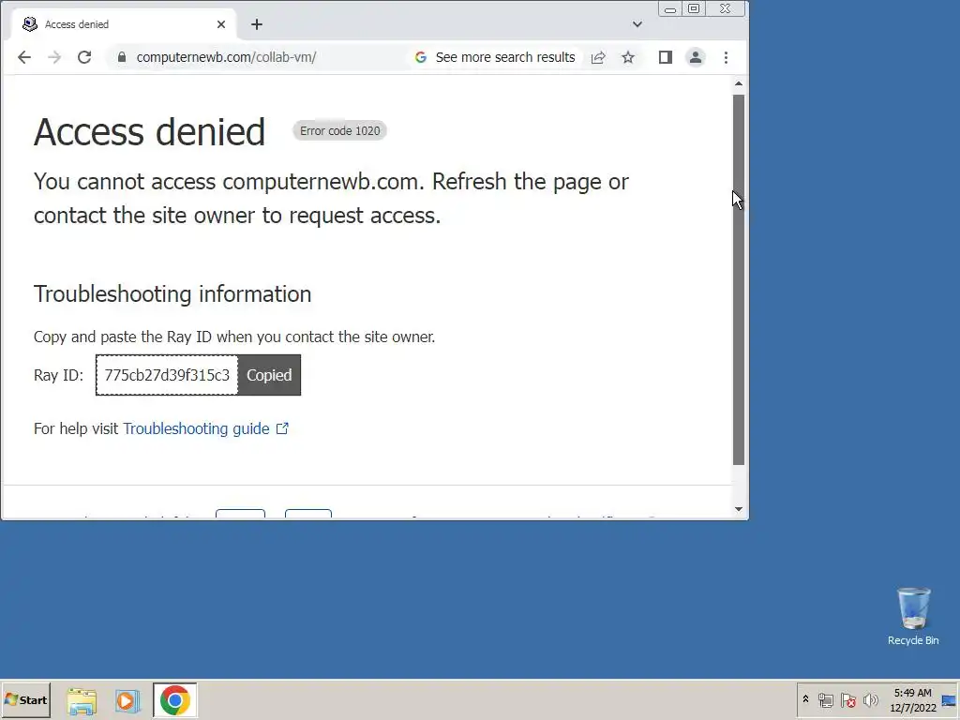
Task: Bookmark this tab with the star
Action: [x=628, y=57]
